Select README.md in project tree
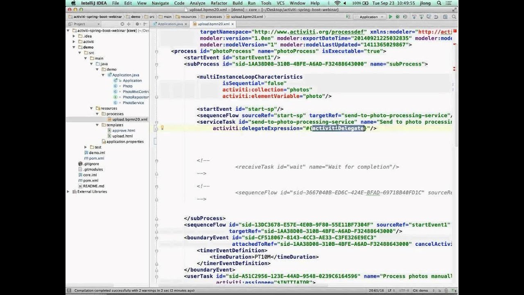This screenshot has height=295, width=524. [91, 186]
